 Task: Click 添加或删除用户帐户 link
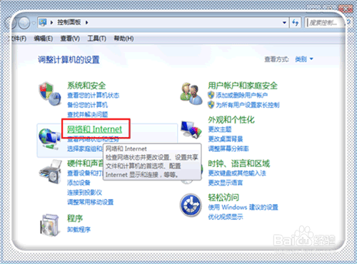(242, 96)
